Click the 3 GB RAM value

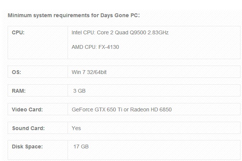(79, 91)
